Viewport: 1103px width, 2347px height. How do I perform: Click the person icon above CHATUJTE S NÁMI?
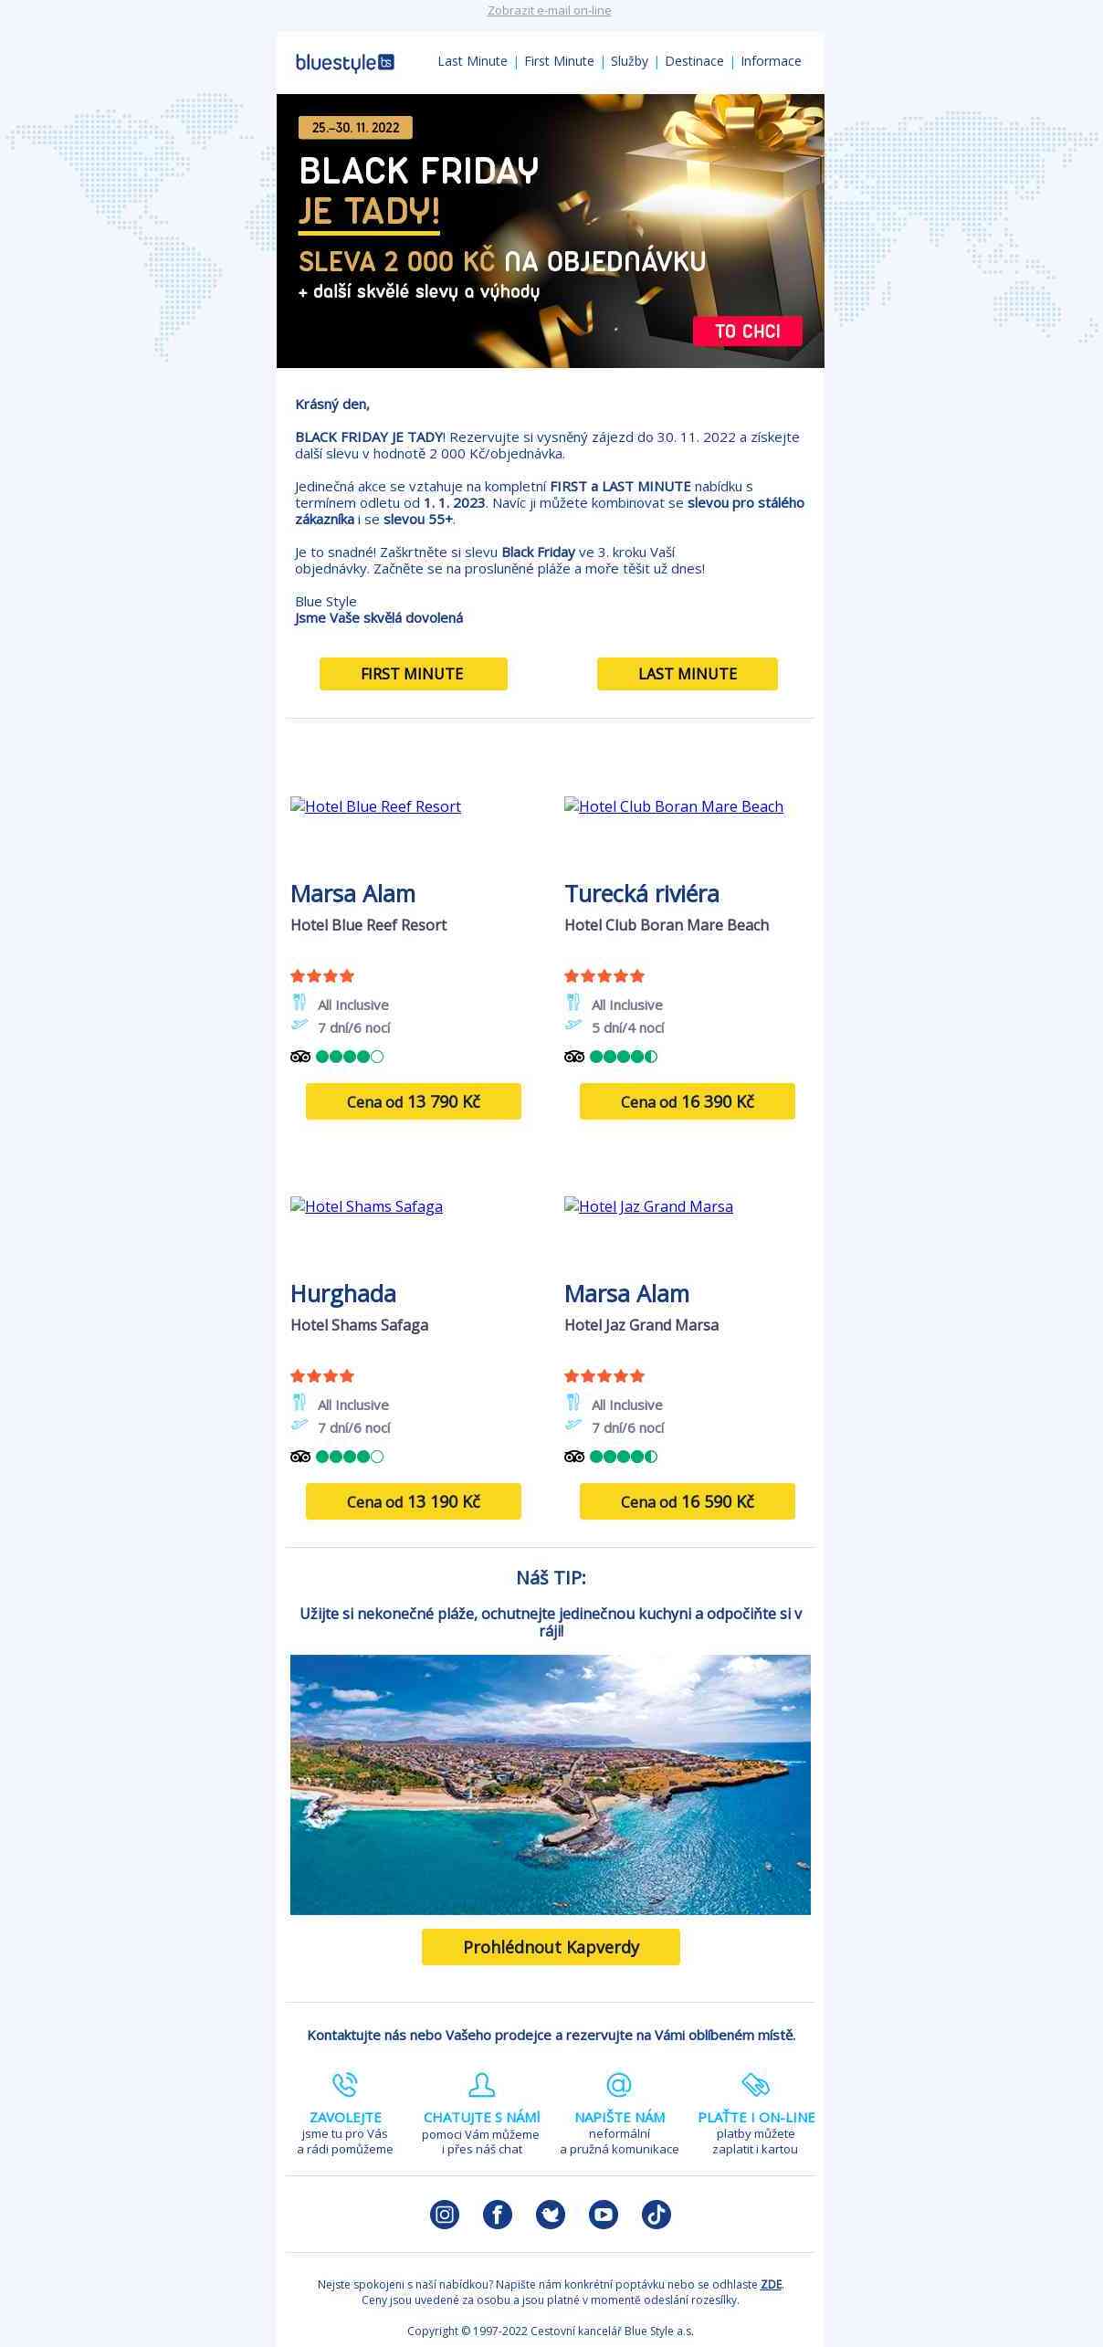coord(481,2085)
